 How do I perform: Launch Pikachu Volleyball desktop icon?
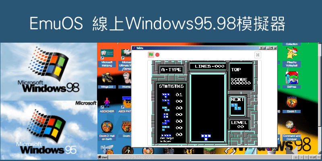point(291,57)
